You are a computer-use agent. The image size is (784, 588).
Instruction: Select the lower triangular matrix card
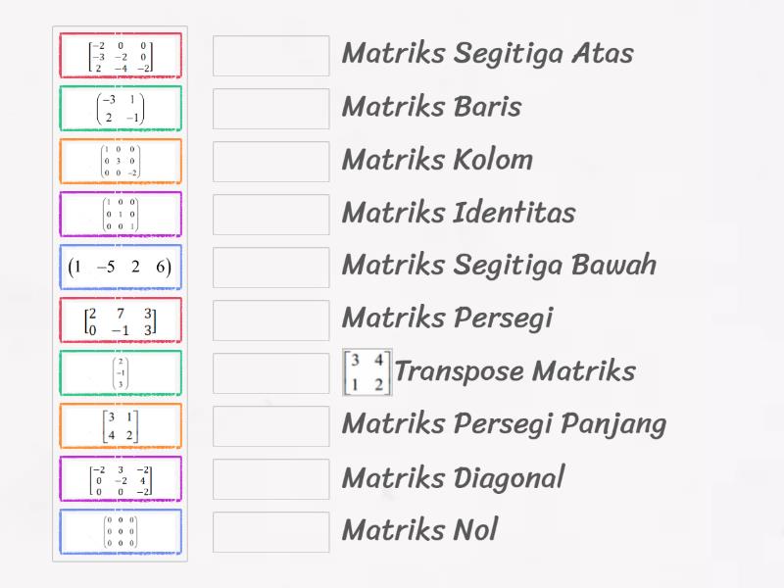click(x=121, y=56)
